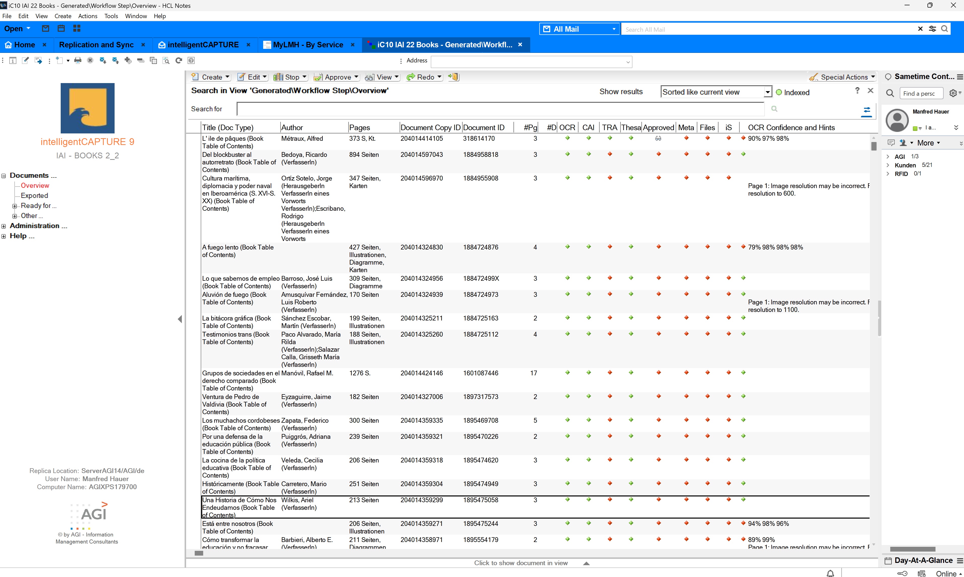Open the All Mail search scope dropdown
Viewport: 964px width, 577px height.
(614, 29)
